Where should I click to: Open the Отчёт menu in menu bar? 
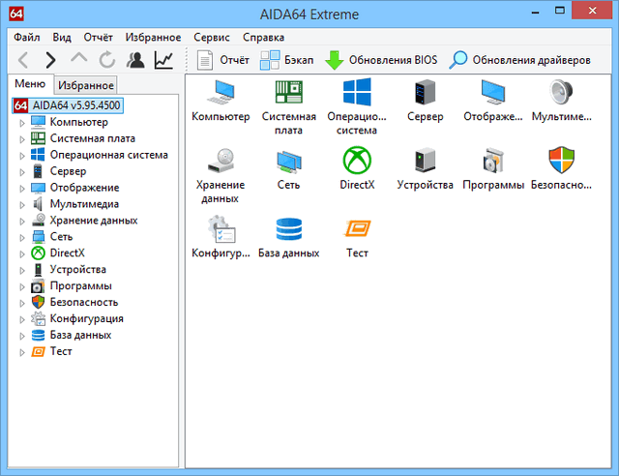[x=98, y=37]
